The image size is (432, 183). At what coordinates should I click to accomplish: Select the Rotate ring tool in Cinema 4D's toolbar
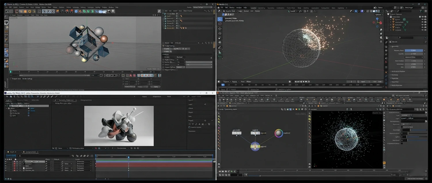[x=30, y=11]
